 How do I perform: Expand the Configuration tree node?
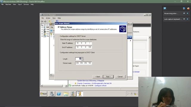[42, 34]
